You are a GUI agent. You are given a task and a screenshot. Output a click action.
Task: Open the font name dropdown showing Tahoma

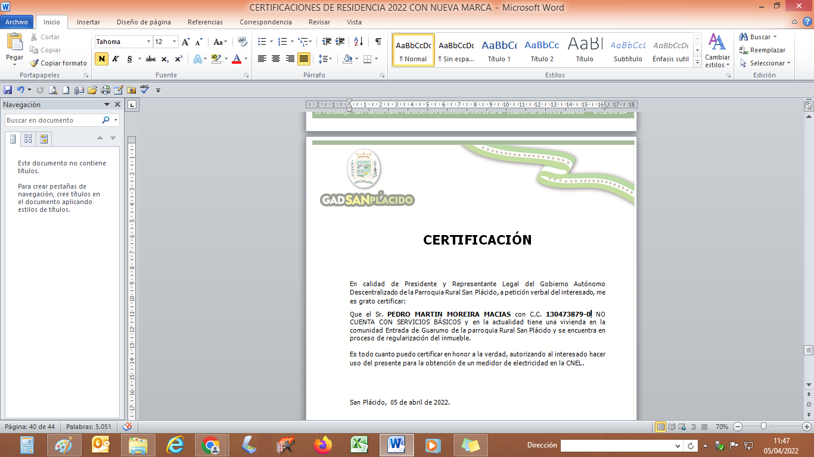[x=148, y=42]
